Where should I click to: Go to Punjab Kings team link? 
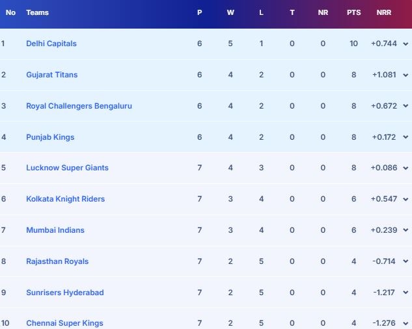[50, 137]
